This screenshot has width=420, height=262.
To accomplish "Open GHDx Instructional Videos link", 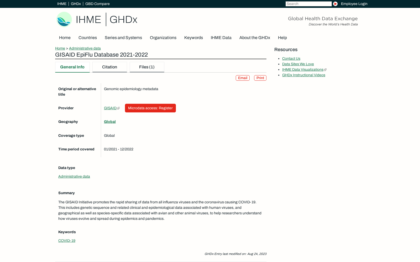I will (304, 75).
